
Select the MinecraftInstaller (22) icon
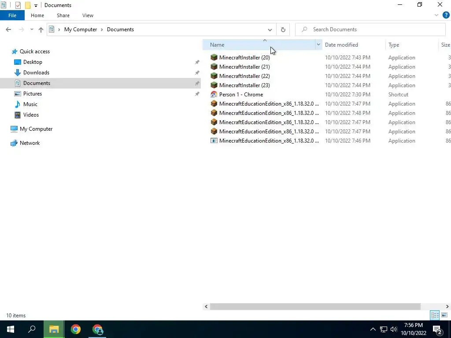[214, 76]
